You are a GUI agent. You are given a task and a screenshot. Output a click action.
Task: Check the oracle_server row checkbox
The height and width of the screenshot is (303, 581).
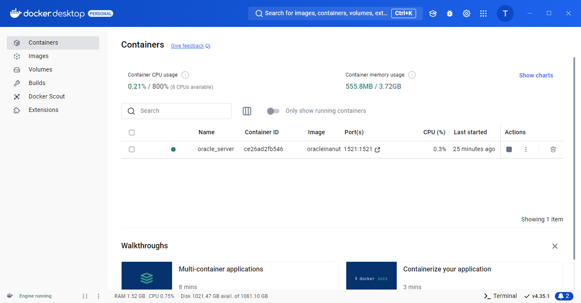click(x=132, y=149)
